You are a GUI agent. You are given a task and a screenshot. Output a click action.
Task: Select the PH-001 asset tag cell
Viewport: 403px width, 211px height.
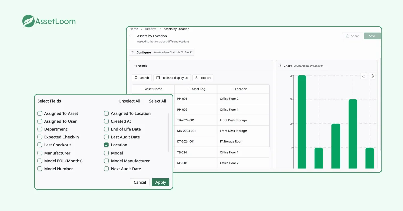(x=196, y=99)
